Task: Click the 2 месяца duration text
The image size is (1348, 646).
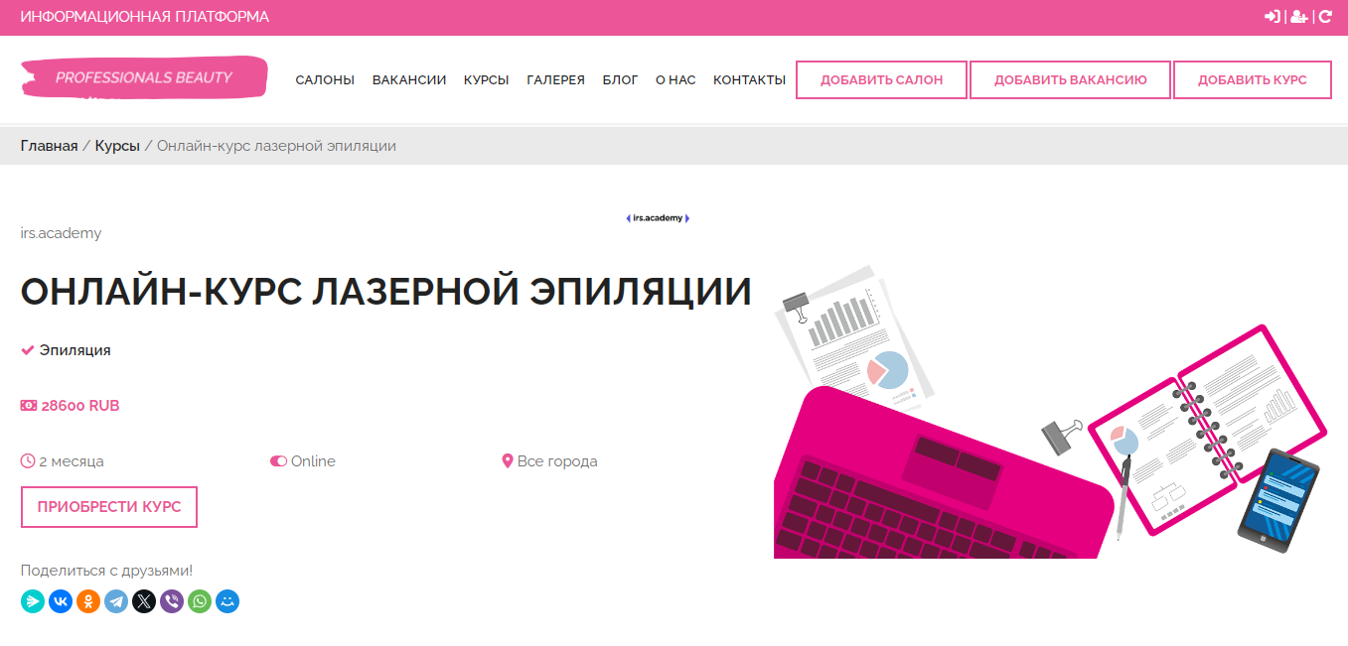Action: pos(72,461)
